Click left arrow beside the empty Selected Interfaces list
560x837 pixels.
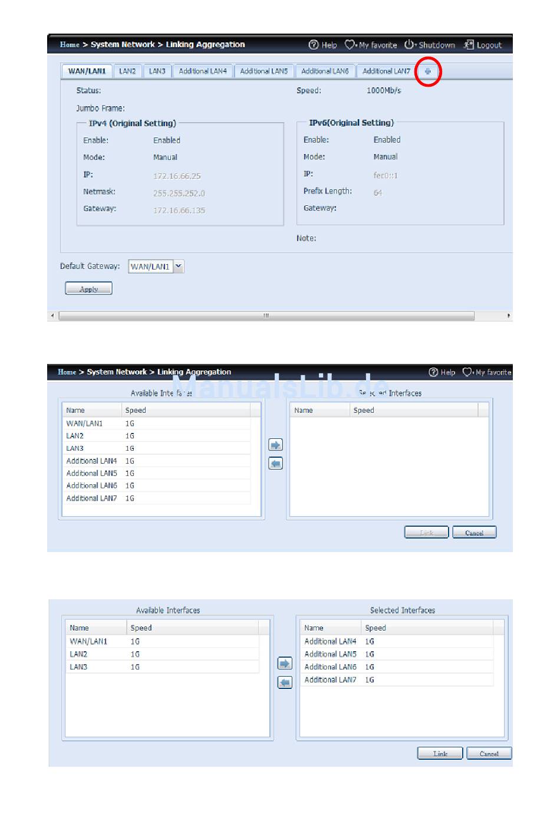[275, 463]
